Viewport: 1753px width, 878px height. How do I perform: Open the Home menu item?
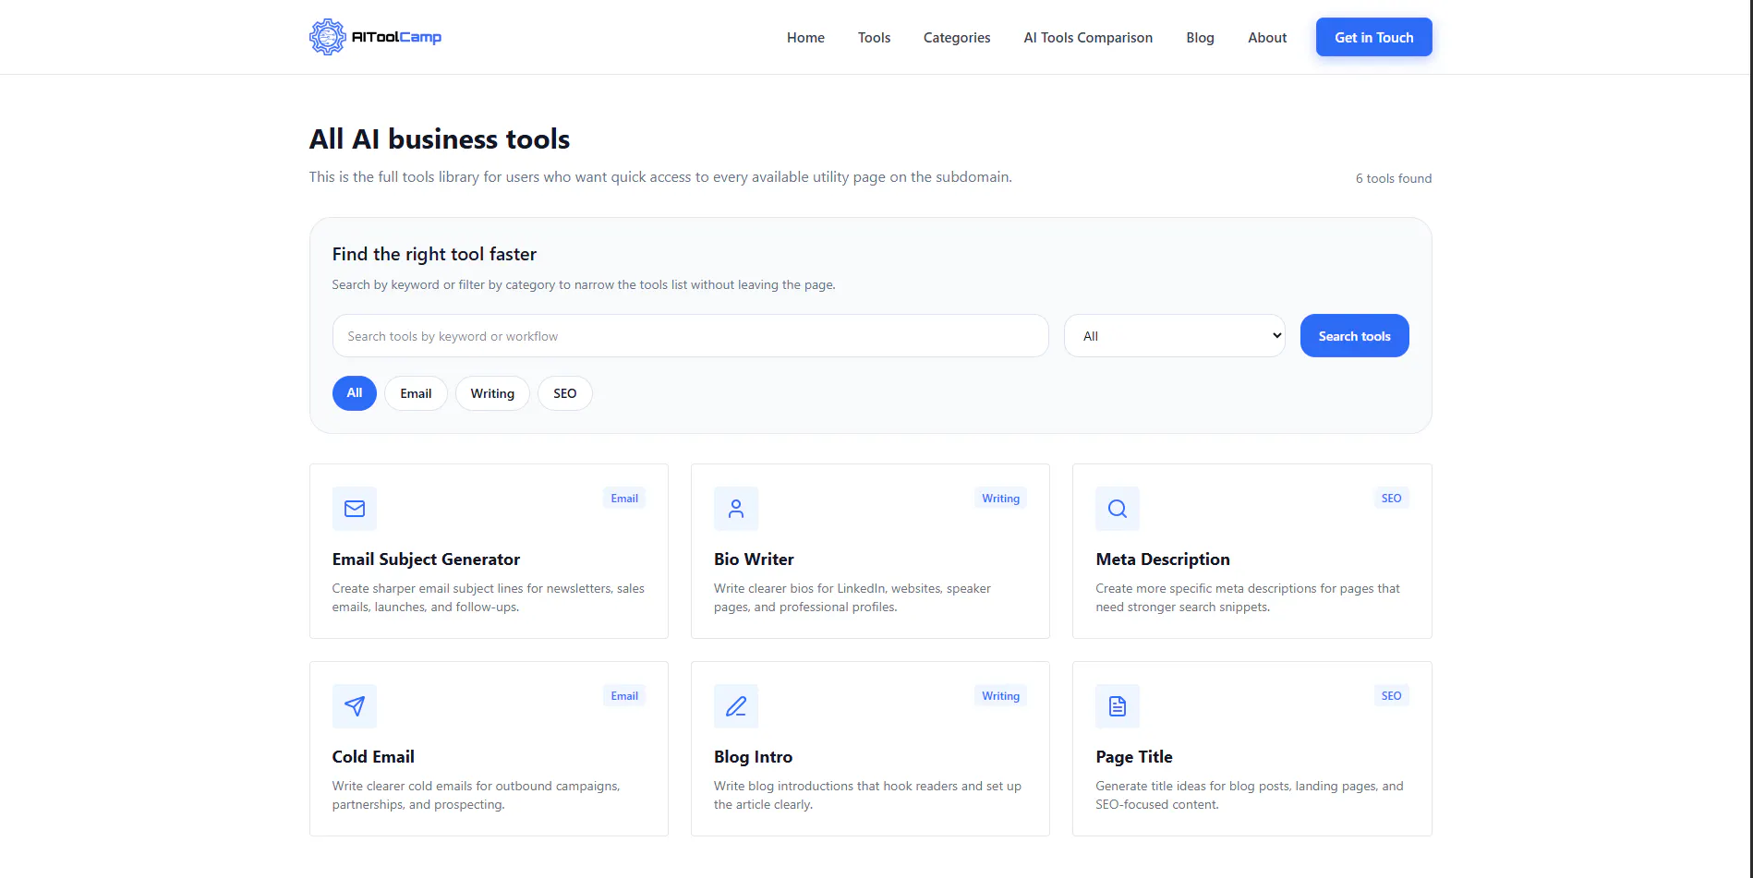pos(805,38)
